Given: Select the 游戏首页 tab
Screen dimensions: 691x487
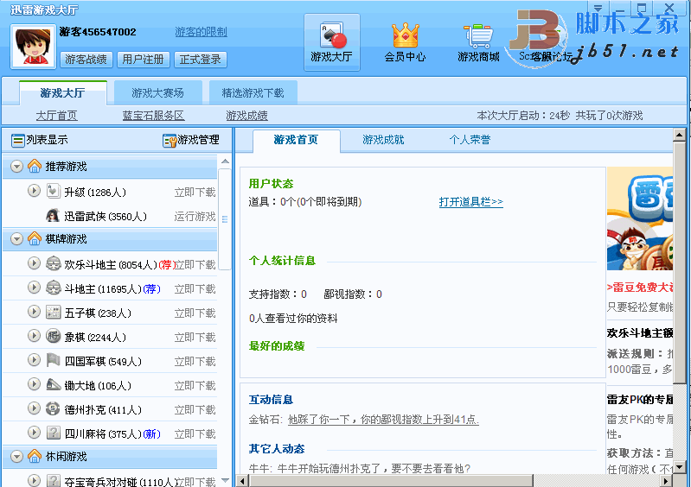Looking at the screenshot, I should click(x=296, y=141).
